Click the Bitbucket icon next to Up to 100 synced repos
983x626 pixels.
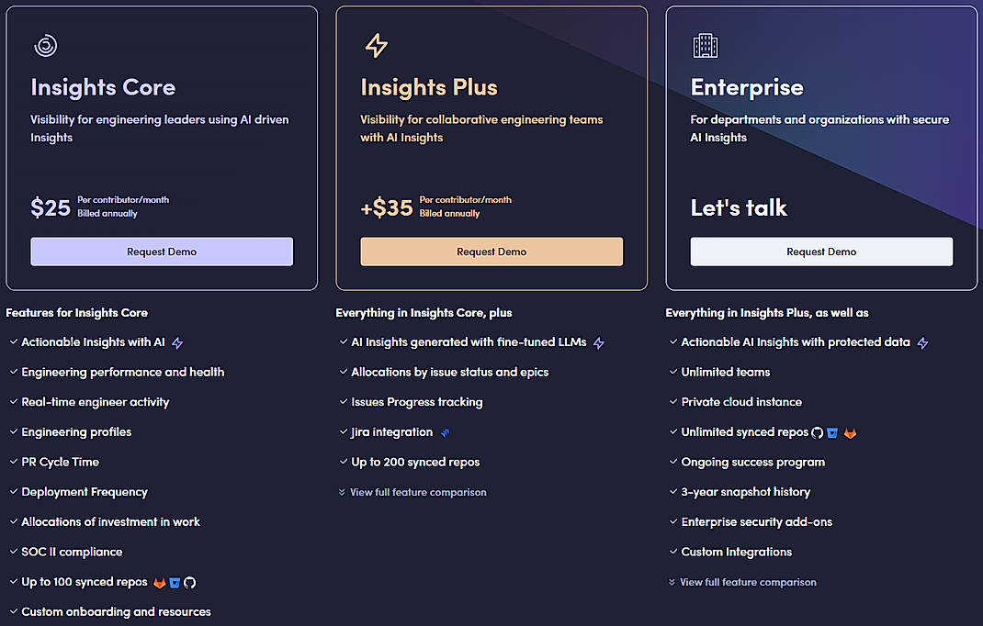coord(174,582)
